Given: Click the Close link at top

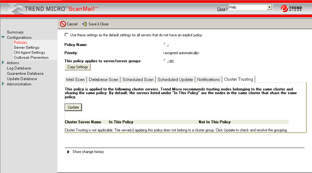Looking at the screenshot, I should 221,9.
